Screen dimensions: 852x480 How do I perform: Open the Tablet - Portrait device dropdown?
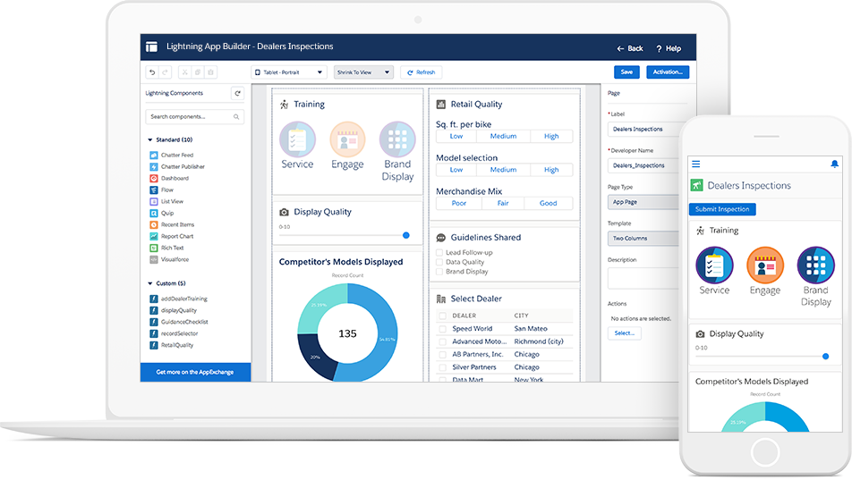(x=289, y=72)
